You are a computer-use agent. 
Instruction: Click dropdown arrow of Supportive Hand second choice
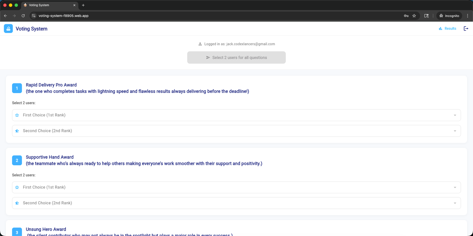click(x=455, y=203)
